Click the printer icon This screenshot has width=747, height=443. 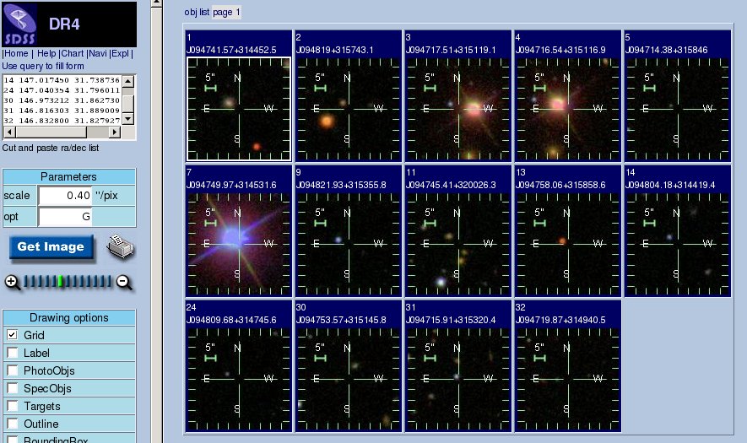121,246
